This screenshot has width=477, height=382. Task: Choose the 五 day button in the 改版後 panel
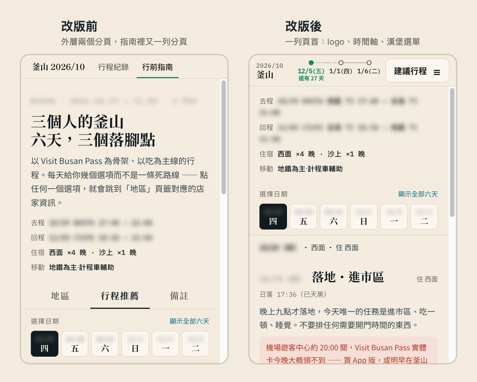coord(303,217)
